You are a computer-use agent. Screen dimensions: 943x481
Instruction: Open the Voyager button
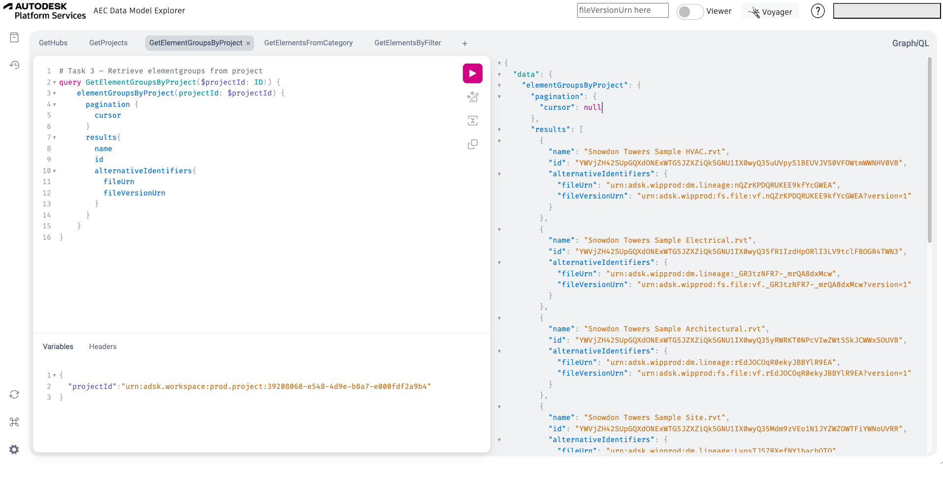pyautogui.click(x=770, y=11)
